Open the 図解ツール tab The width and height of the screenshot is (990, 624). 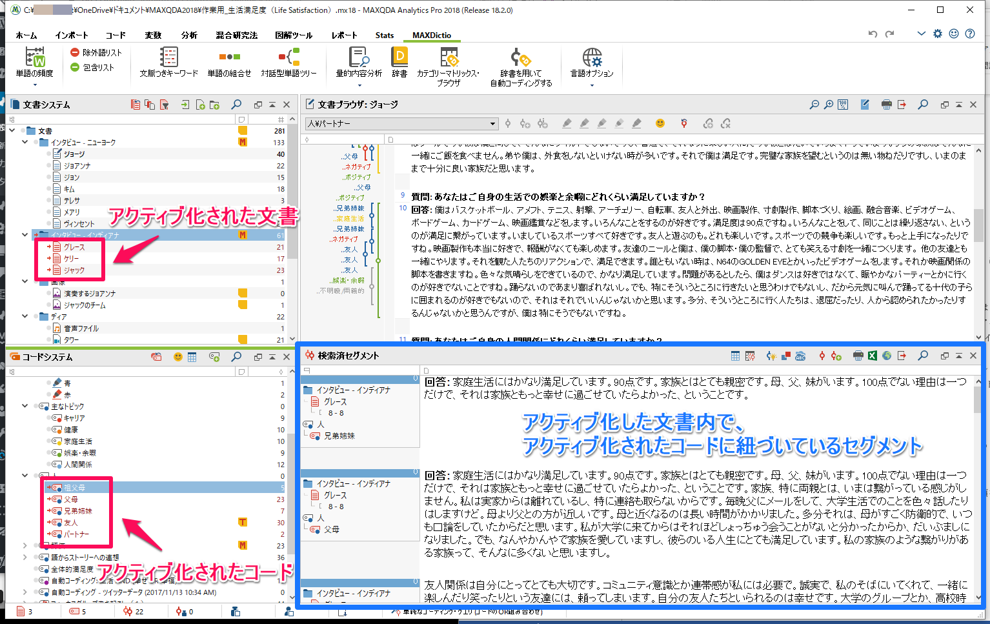click(294, 35)
